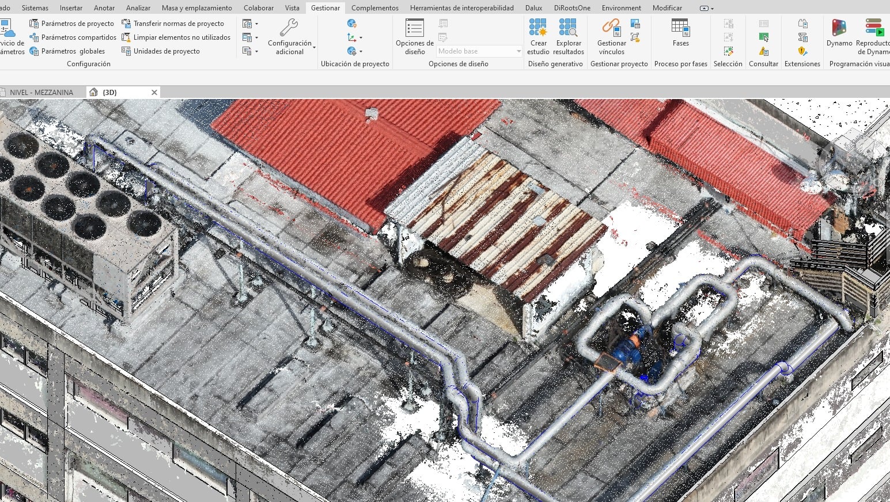
Task: Open Explorar resultados tool
Action: pos(569,37)
